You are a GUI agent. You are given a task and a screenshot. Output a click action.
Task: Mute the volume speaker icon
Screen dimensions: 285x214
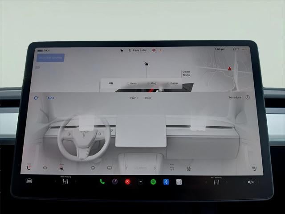[251, 182]
